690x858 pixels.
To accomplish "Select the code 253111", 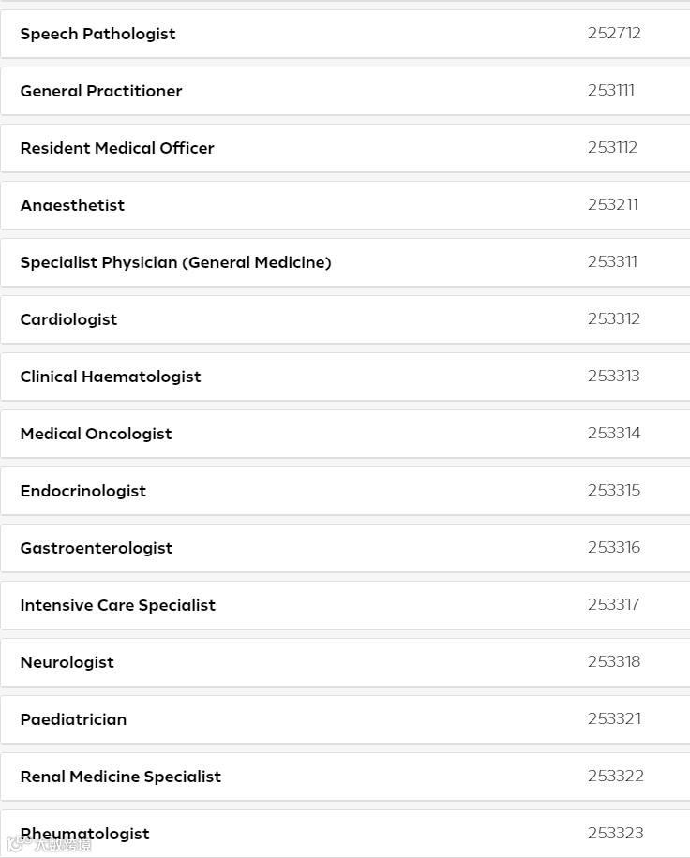I will click(611, 90).
